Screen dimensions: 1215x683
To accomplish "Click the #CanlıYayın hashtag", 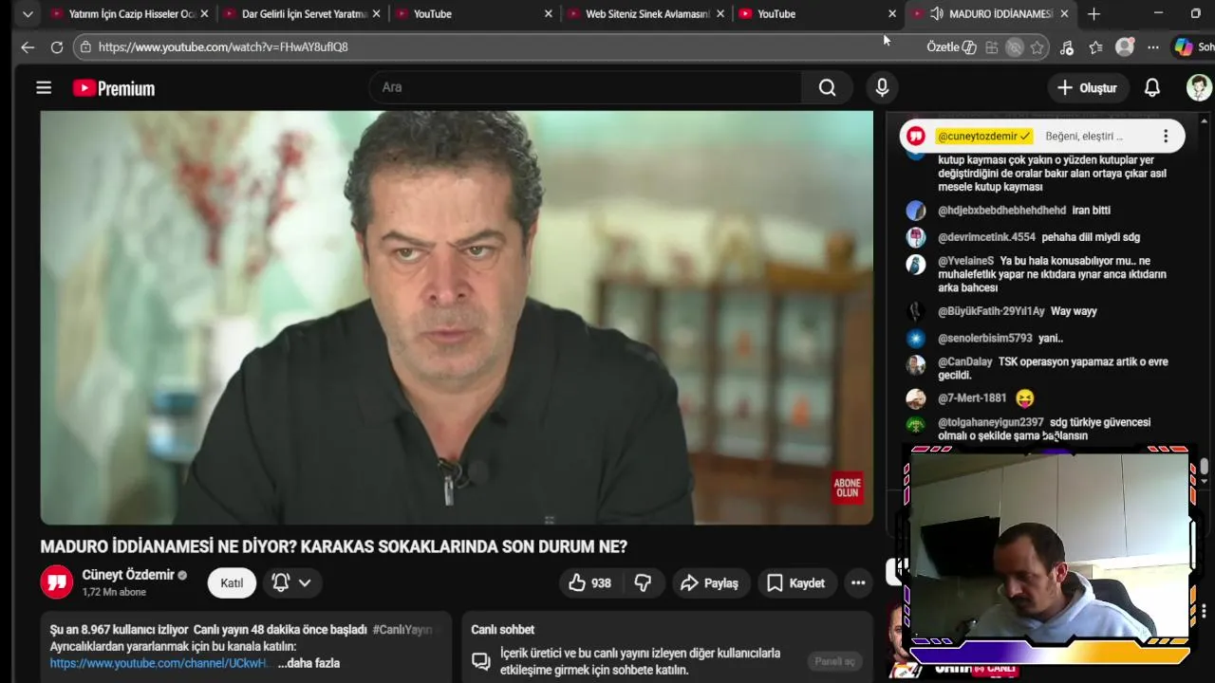I will 402,629.
